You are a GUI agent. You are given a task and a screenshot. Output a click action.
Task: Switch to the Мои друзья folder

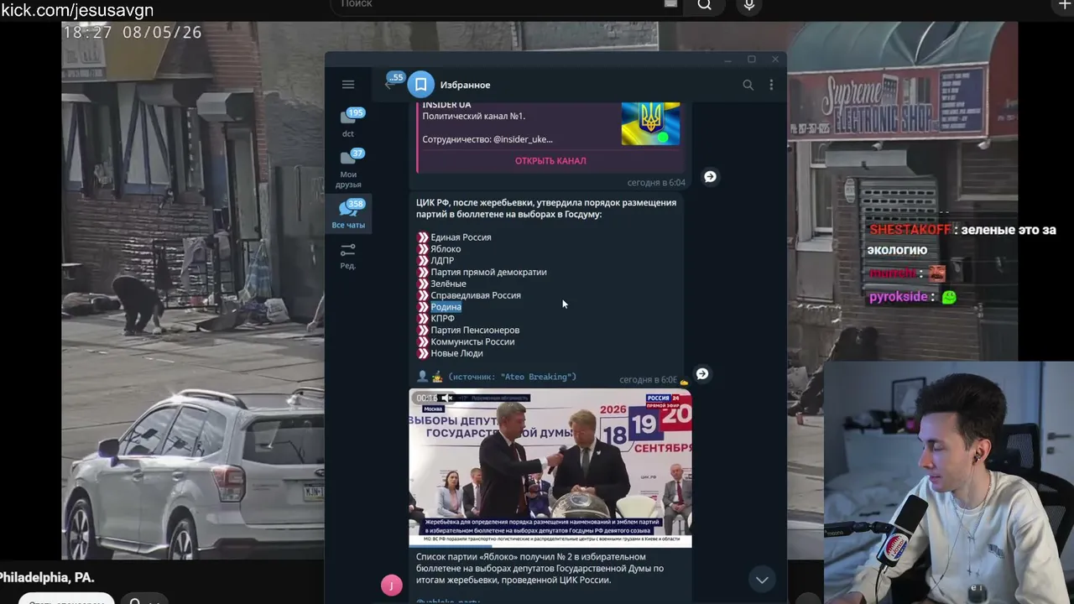tap(348, 168)
